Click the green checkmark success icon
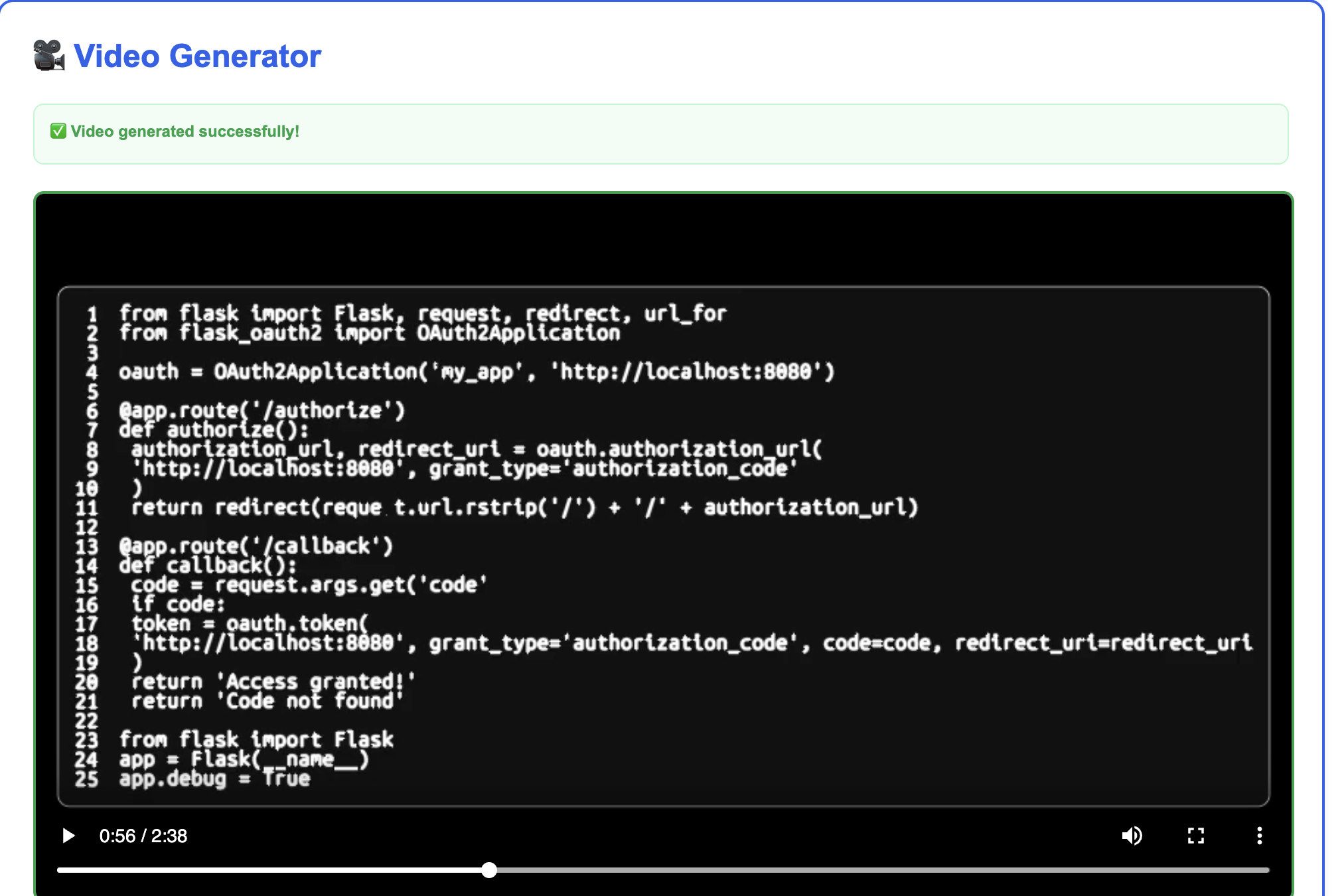 tap(58, 131)
